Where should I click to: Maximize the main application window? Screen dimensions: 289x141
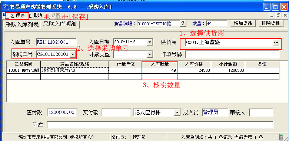click(275, 7)
